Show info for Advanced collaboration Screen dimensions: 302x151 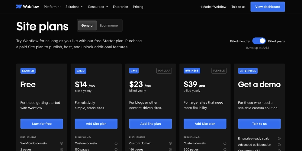click(x=279, y=145)
